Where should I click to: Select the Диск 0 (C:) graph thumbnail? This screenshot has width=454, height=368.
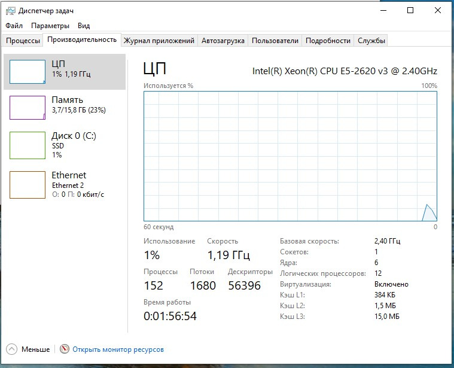(28, 145)
